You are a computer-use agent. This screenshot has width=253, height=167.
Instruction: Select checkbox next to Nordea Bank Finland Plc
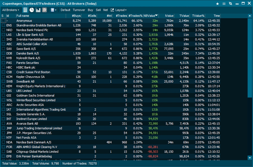[x=3, y=30]
